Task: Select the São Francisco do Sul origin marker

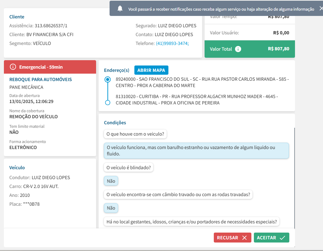Action: (108, 80)
